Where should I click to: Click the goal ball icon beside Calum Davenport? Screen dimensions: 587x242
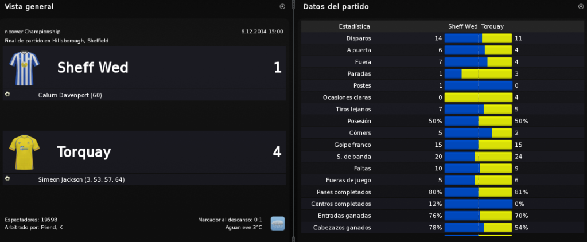pyautogui.click(x=7, y=94)
